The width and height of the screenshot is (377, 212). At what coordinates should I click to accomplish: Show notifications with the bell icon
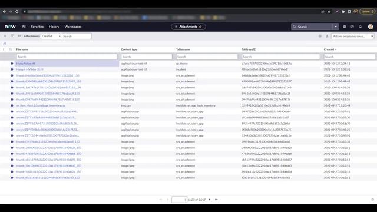(x=360, y=26)
